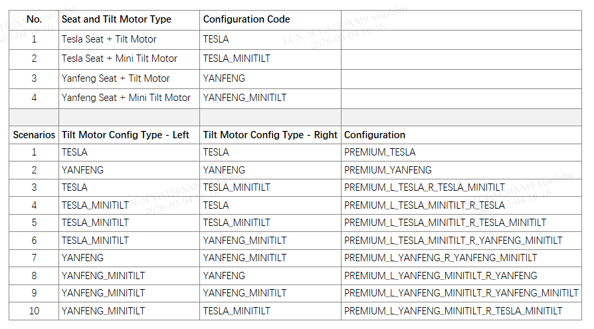The height and width of the screenshot is (329, 594).
Task: Select the "Configuration Code" column header
Action: click(x=247, y=19)
